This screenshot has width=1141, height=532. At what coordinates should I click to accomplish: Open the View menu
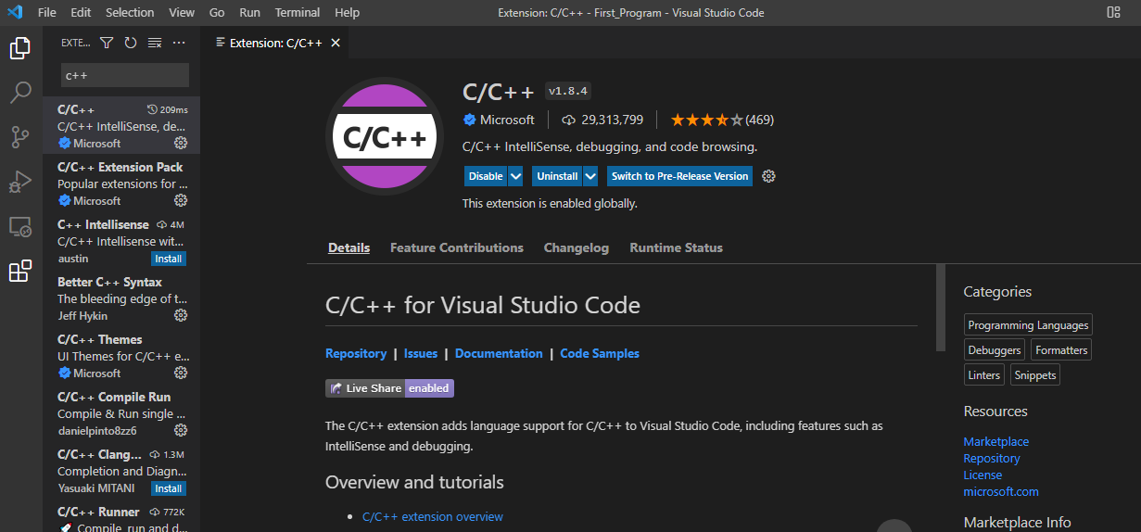[182, 12]
